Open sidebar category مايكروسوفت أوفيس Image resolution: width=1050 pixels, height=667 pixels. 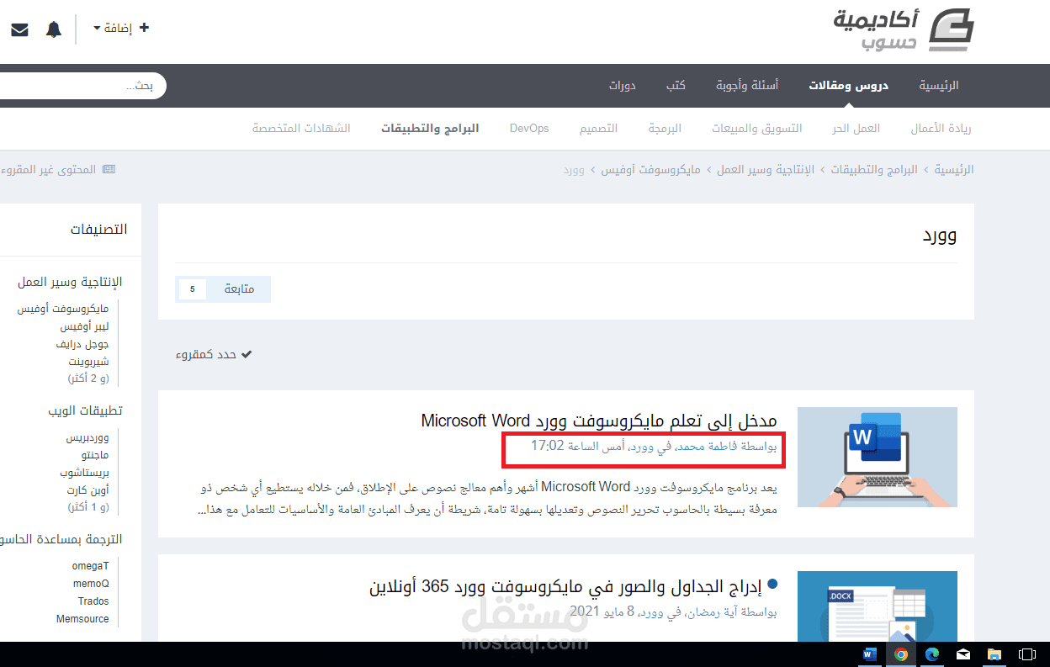[63, 310]
